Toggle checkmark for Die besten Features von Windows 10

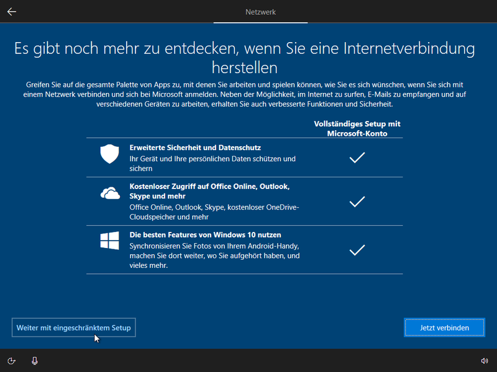click(x=357, y=250)
